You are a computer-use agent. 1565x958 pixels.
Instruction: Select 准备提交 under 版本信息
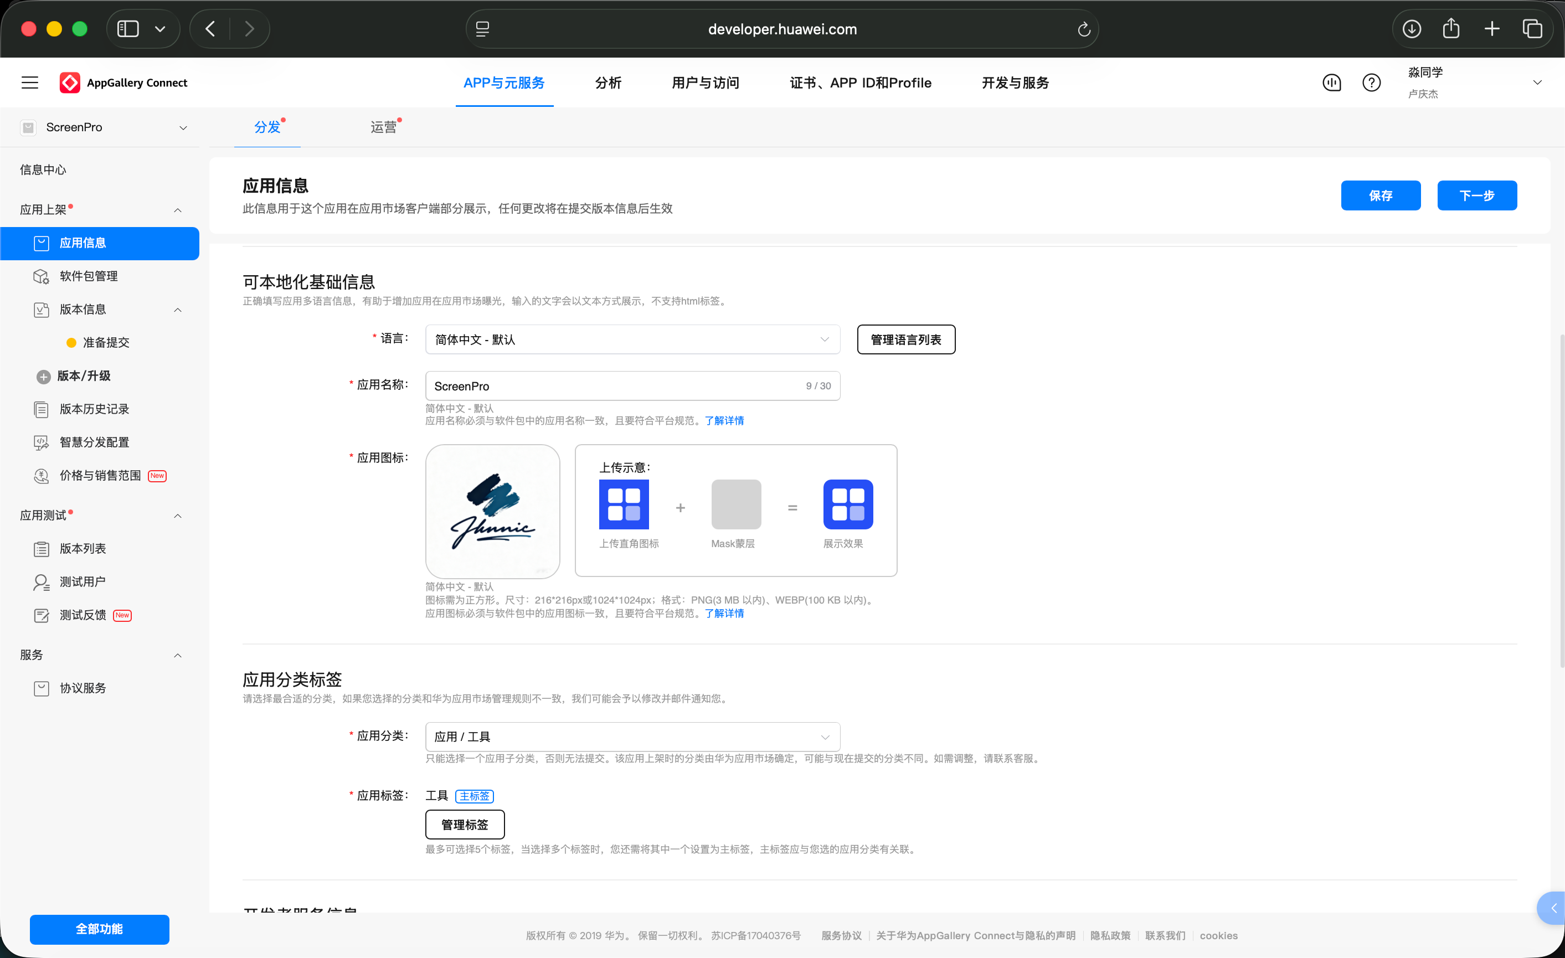click(x=106, y=343)
